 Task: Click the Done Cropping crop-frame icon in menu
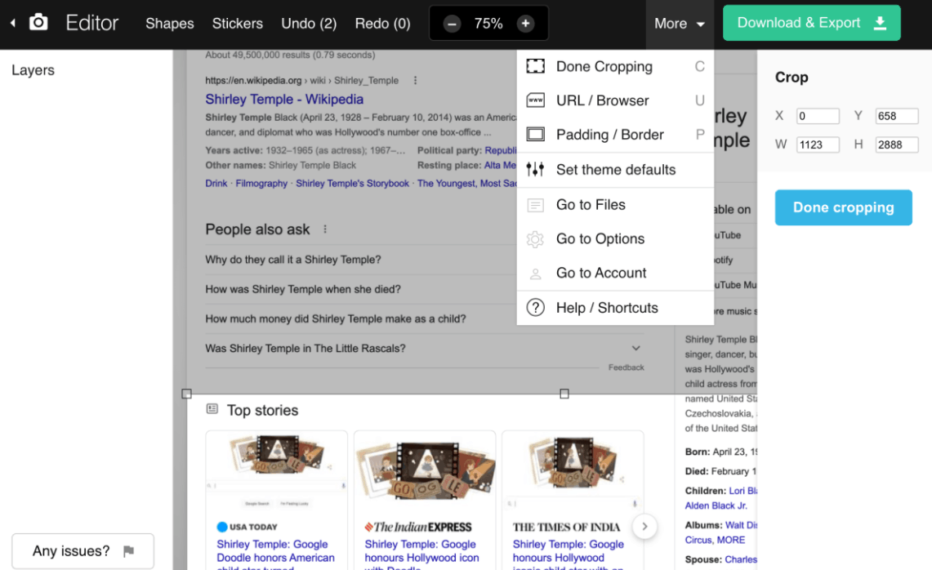(x=536, y=66)
